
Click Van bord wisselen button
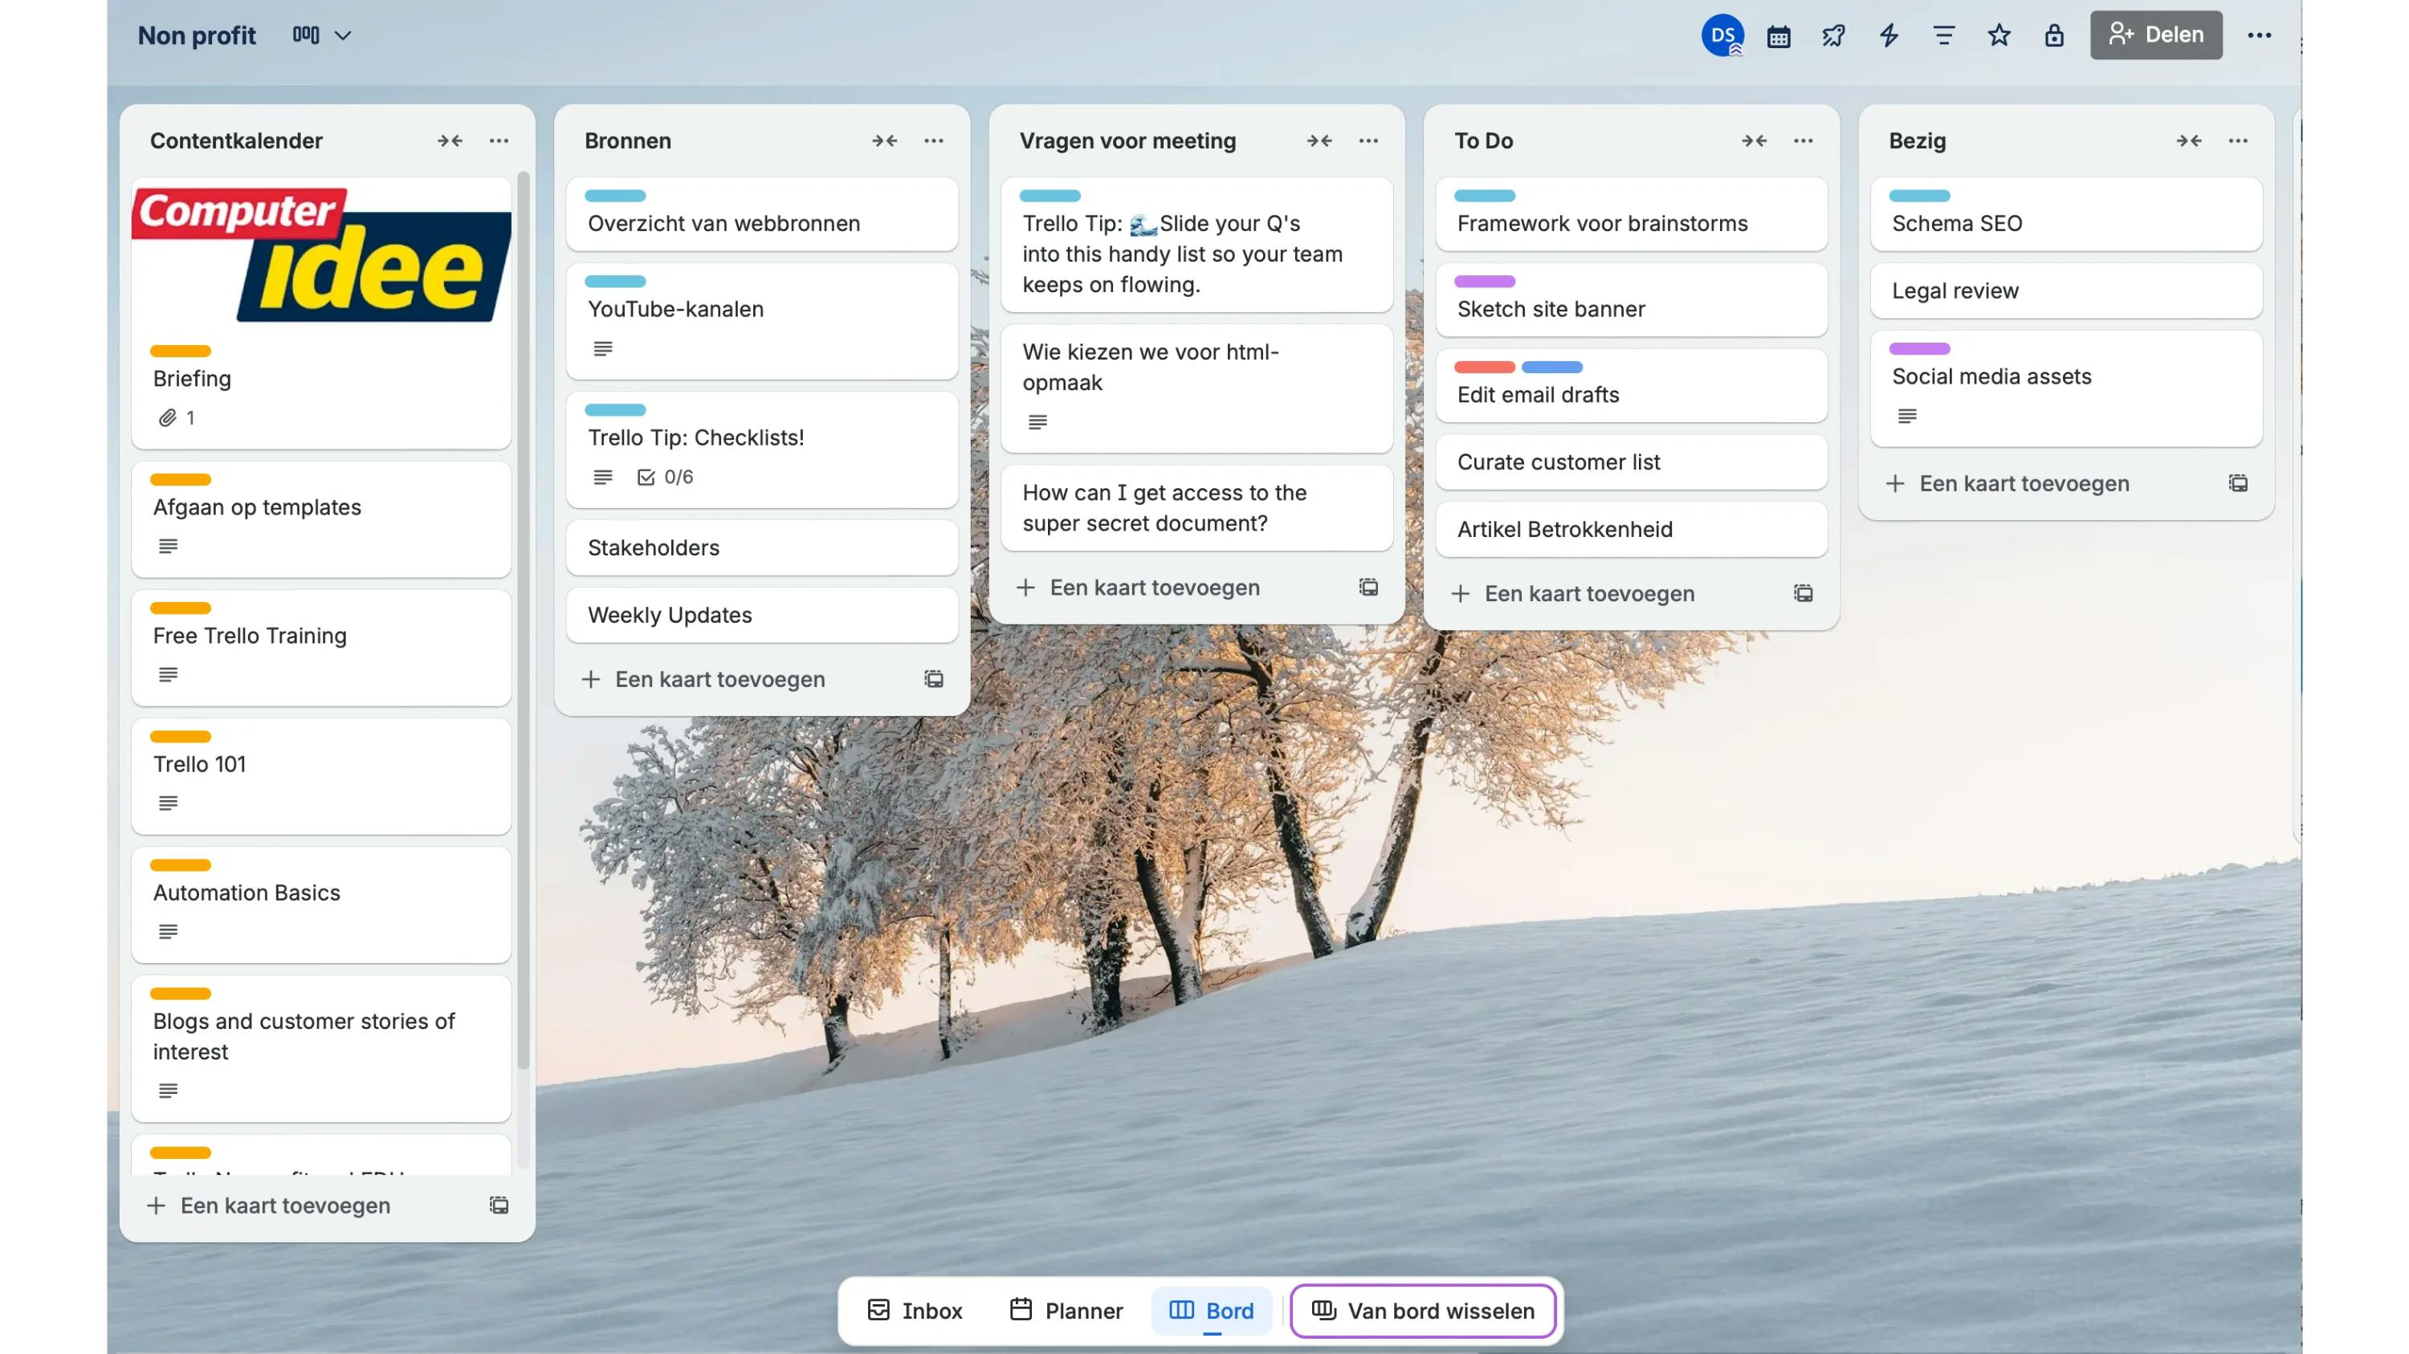1422,1310
